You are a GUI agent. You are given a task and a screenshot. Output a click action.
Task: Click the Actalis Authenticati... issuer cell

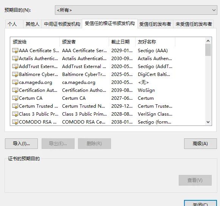pyautogui.click(x=84, y=59)
